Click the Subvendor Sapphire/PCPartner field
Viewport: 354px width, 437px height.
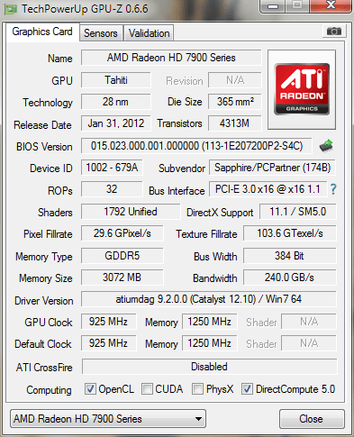[272, 168]
